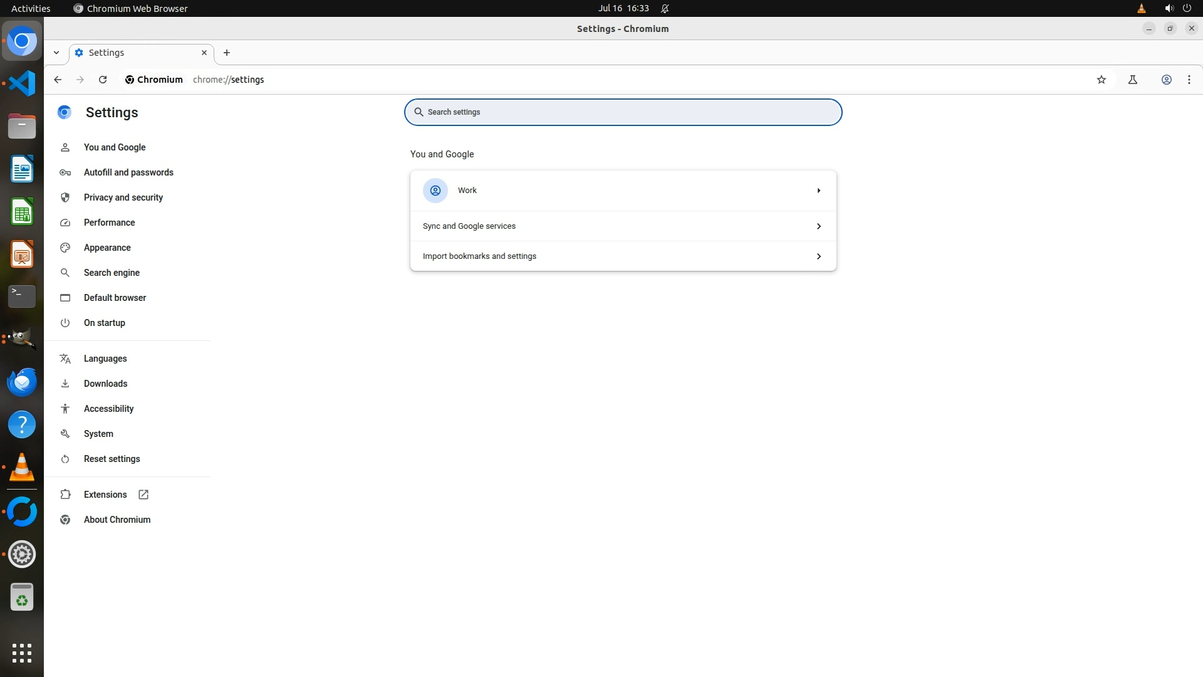Go to About Chromium page

pos(117,520)
